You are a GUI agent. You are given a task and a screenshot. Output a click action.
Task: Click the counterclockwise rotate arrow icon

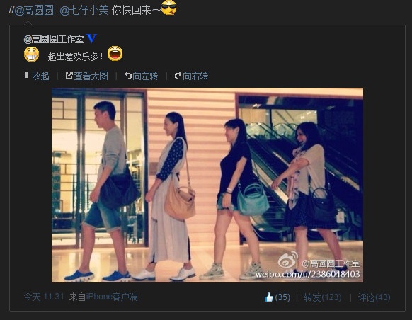[x=128, y=76]
